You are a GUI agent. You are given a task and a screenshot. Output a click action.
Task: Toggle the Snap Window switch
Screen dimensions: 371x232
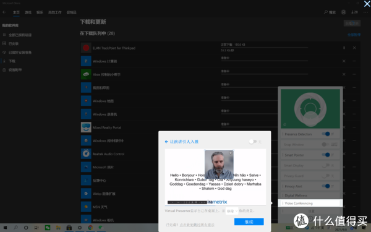(x=326, y=144)
